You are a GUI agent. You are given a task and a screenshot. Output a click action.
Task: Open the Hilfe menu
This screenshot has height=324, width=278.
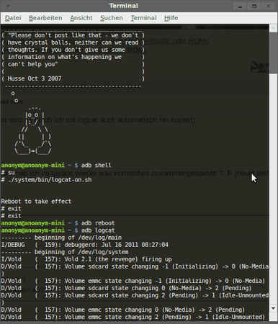pyautogui.click(x=171, y=18)
